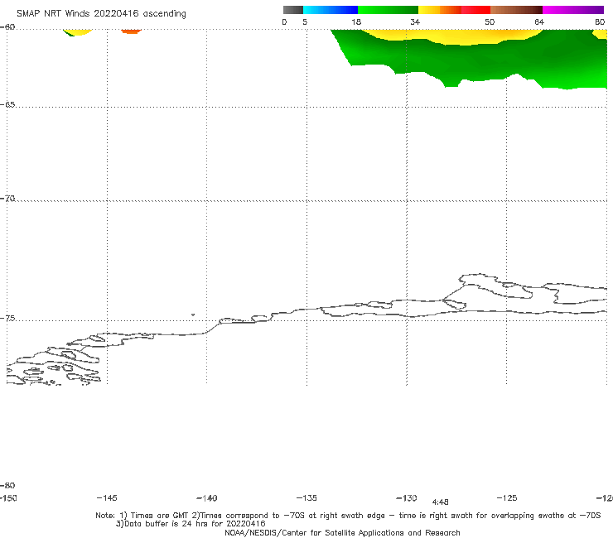Click the latitude label -70
The width and height of the screenshot is (613, 538).
[x=7, y=199]
